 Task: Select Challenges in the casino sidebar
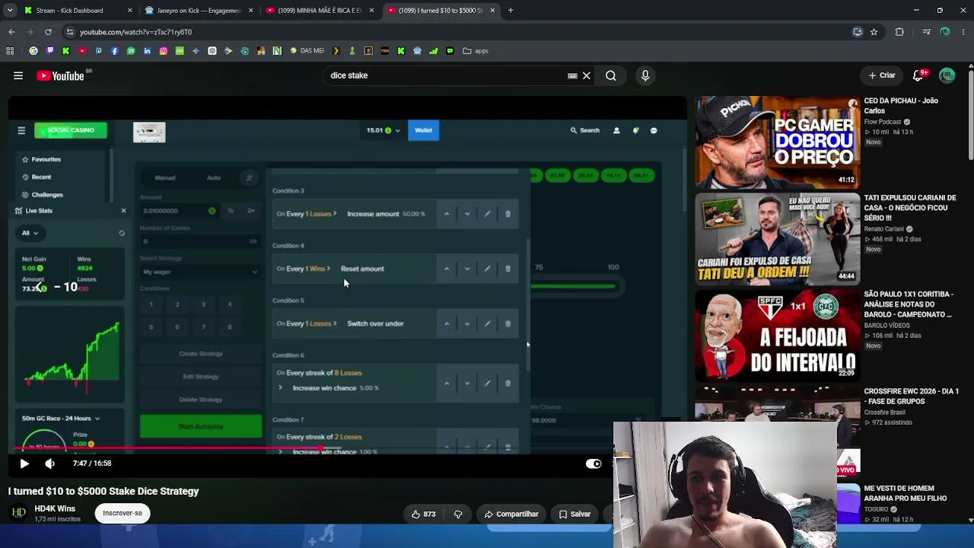point(43,195)
